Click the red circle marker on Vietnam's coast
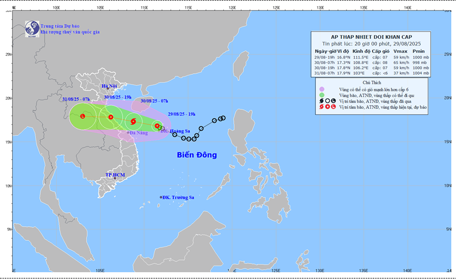This screenshot has height=279, width=456. (111, 117)
